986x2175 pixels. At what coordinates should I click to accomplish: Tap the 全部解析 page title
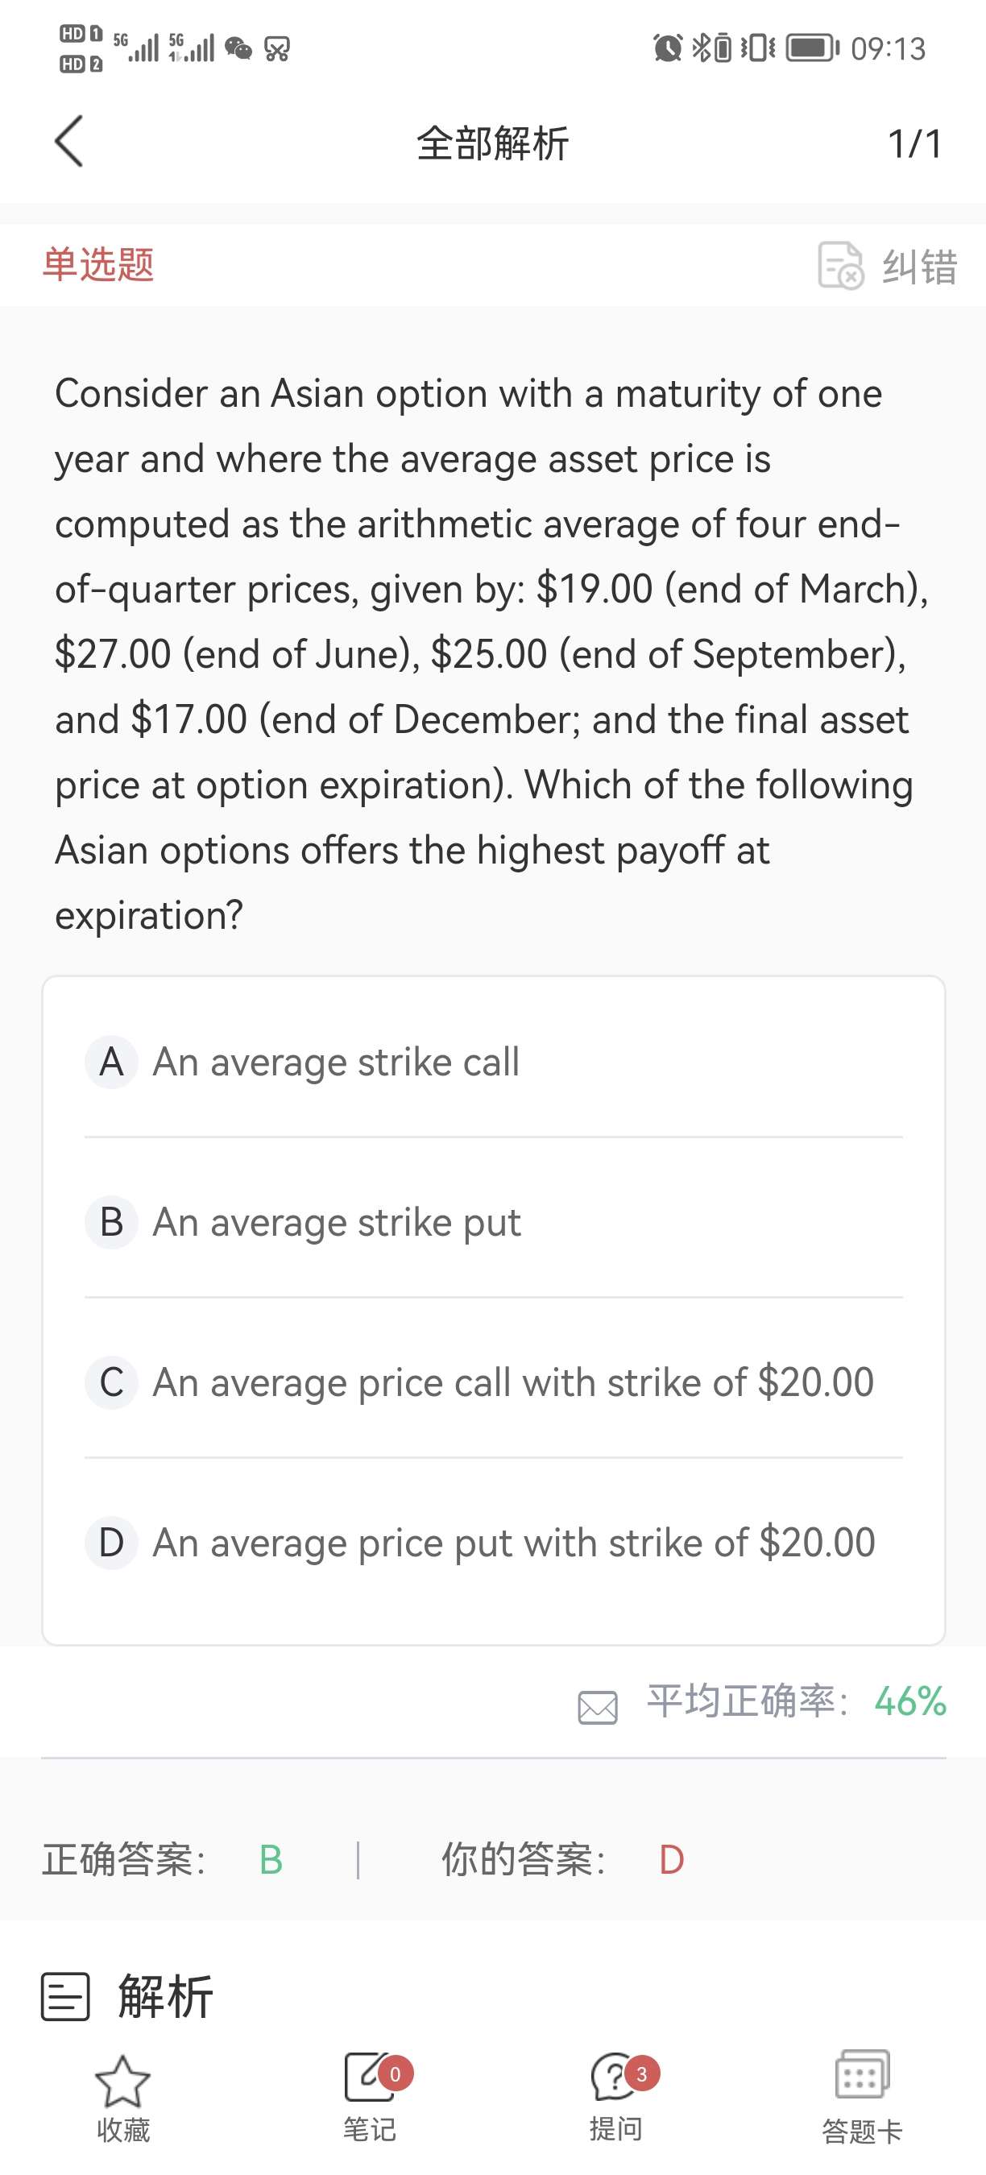coord(493,143)
